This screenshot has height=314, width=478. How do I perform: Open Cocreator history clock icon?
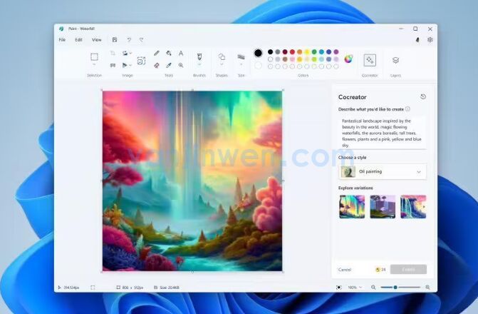(x=423, y=97)
